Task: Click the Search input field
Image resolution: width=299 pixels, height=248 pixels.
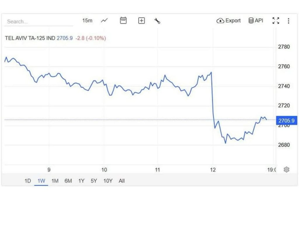Action: click(38, 21)
